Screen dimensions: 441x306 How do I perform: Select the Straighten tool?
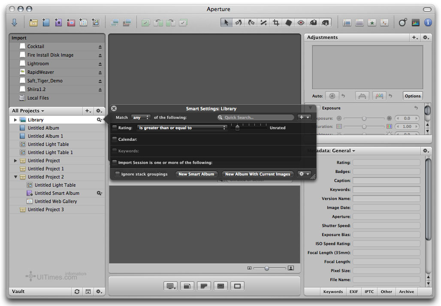pos(263,22)
